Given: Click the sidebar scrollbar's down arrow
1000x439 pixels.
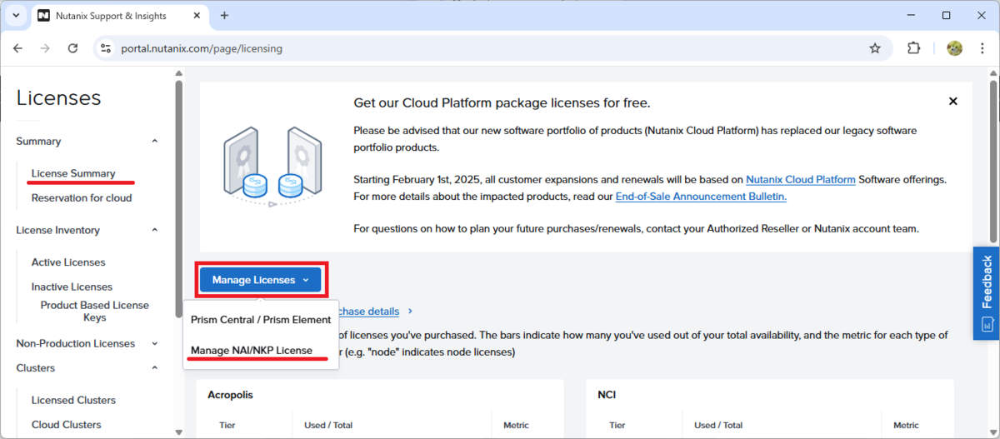Looking at the screenshot, I should (178, 432).
